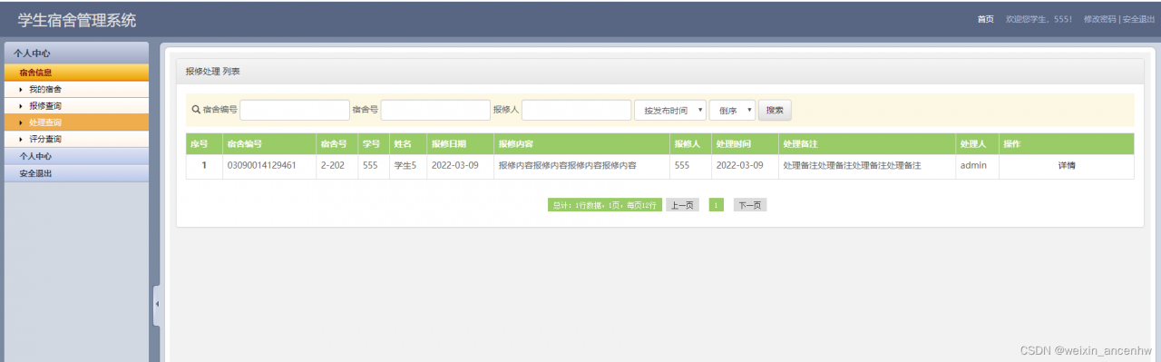1161x362 pixels.
Task: Click the 搜索 button
Action: pos(775,110)
